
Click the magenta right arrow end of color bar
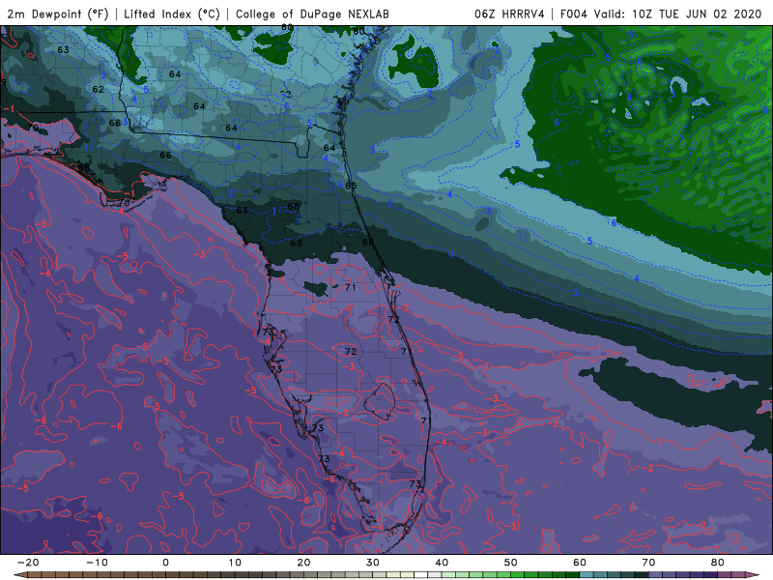pyautogui.click(x=753, y=575)
